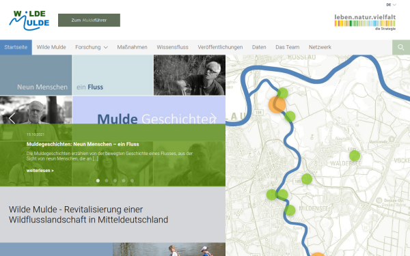
Task: Click green marker left of Mildensee label
Action: tap(290, 210)
